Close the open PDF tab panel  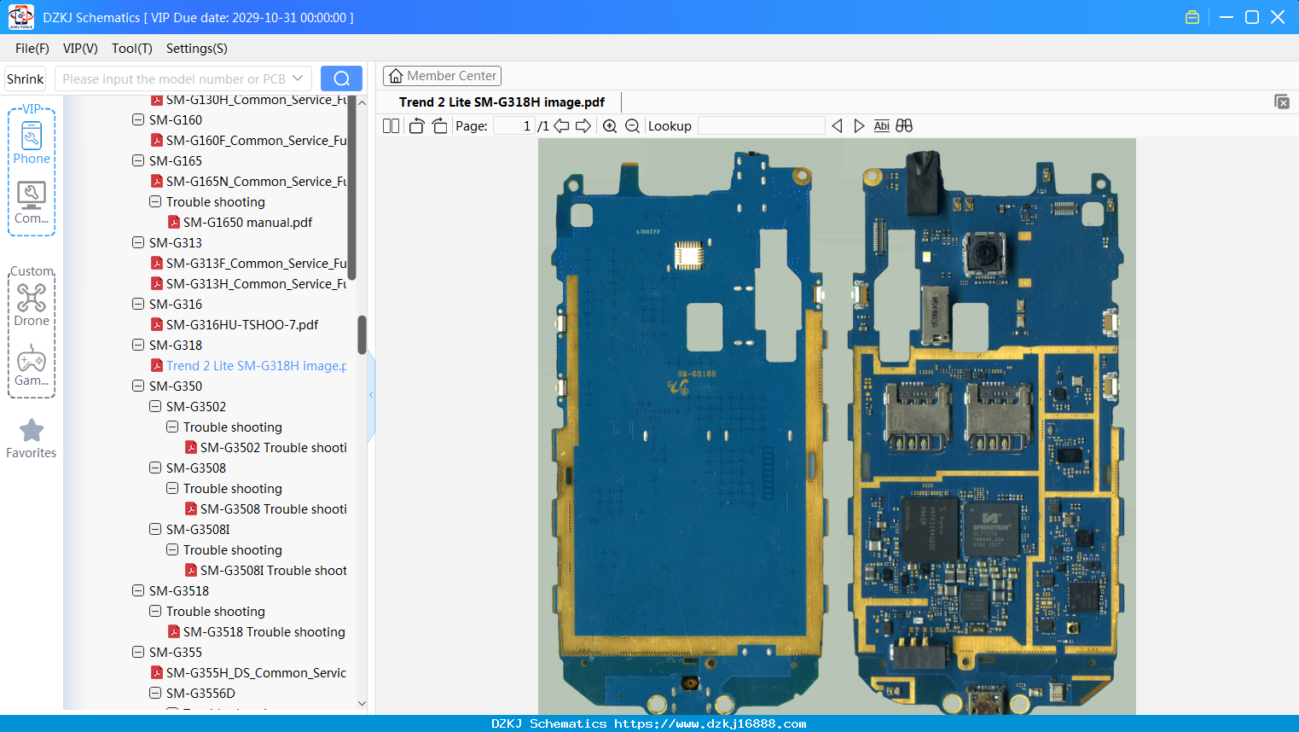[1282, 102]
